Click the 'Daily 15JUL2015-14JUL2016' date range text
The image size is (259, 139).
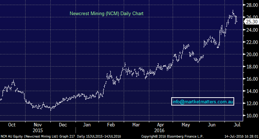pos(99,136)
